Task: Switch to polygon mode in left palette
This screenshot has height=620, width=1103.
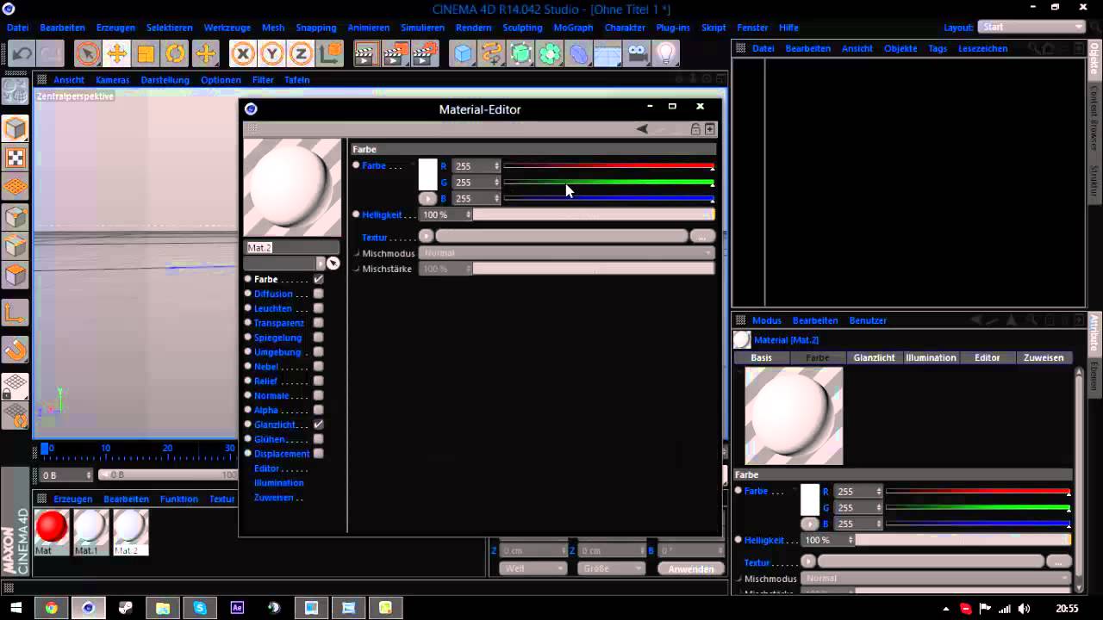Action: coord(16,276)
